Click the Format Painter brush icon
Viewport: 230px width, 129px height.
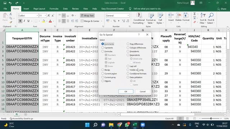(10, 22)
